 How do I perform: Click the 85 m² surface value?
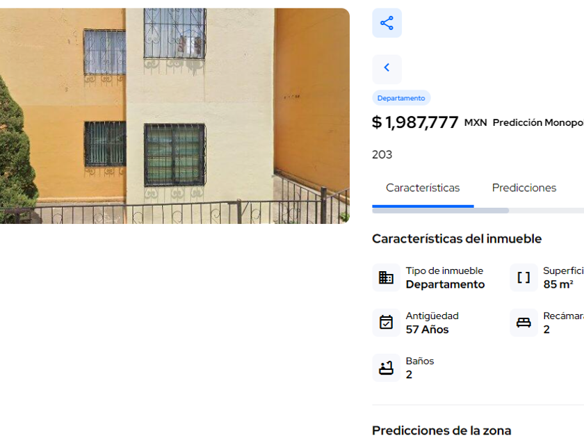click(x=558, y=284)
